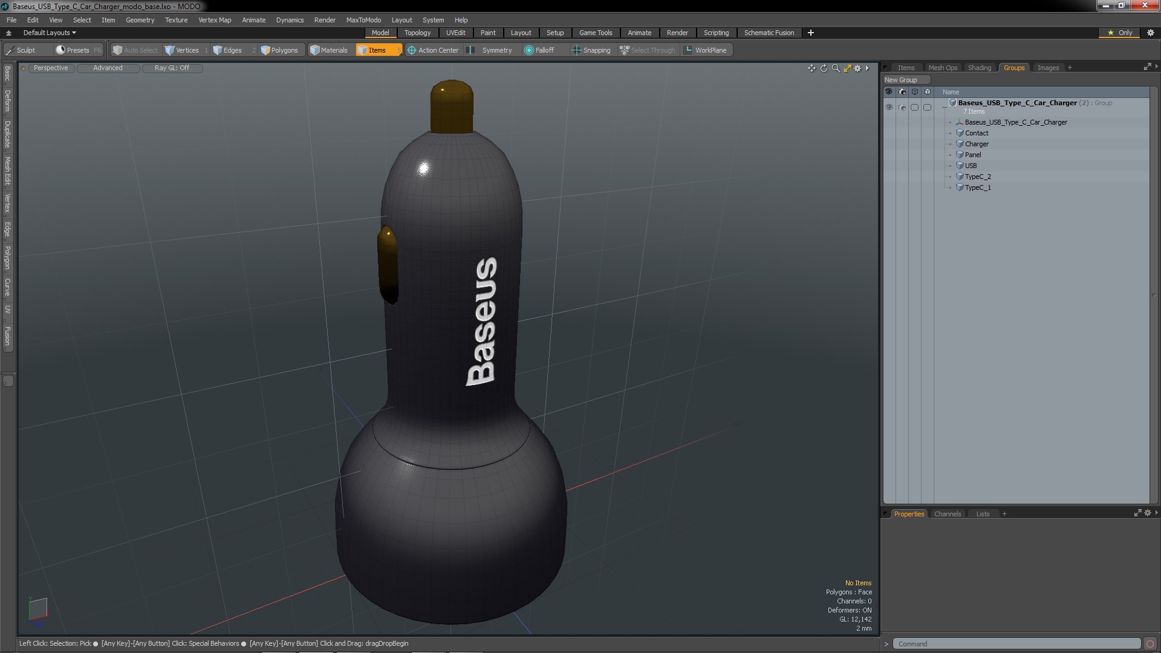Toggle Symmetry on or off
The image size is (1161, 653).
tap(490, 50)
